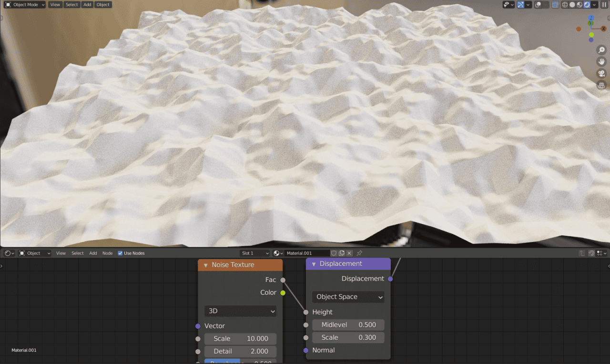Open the shading mode dropdown arrow
This screenshot has width=610, height=364.
point(594,4)
